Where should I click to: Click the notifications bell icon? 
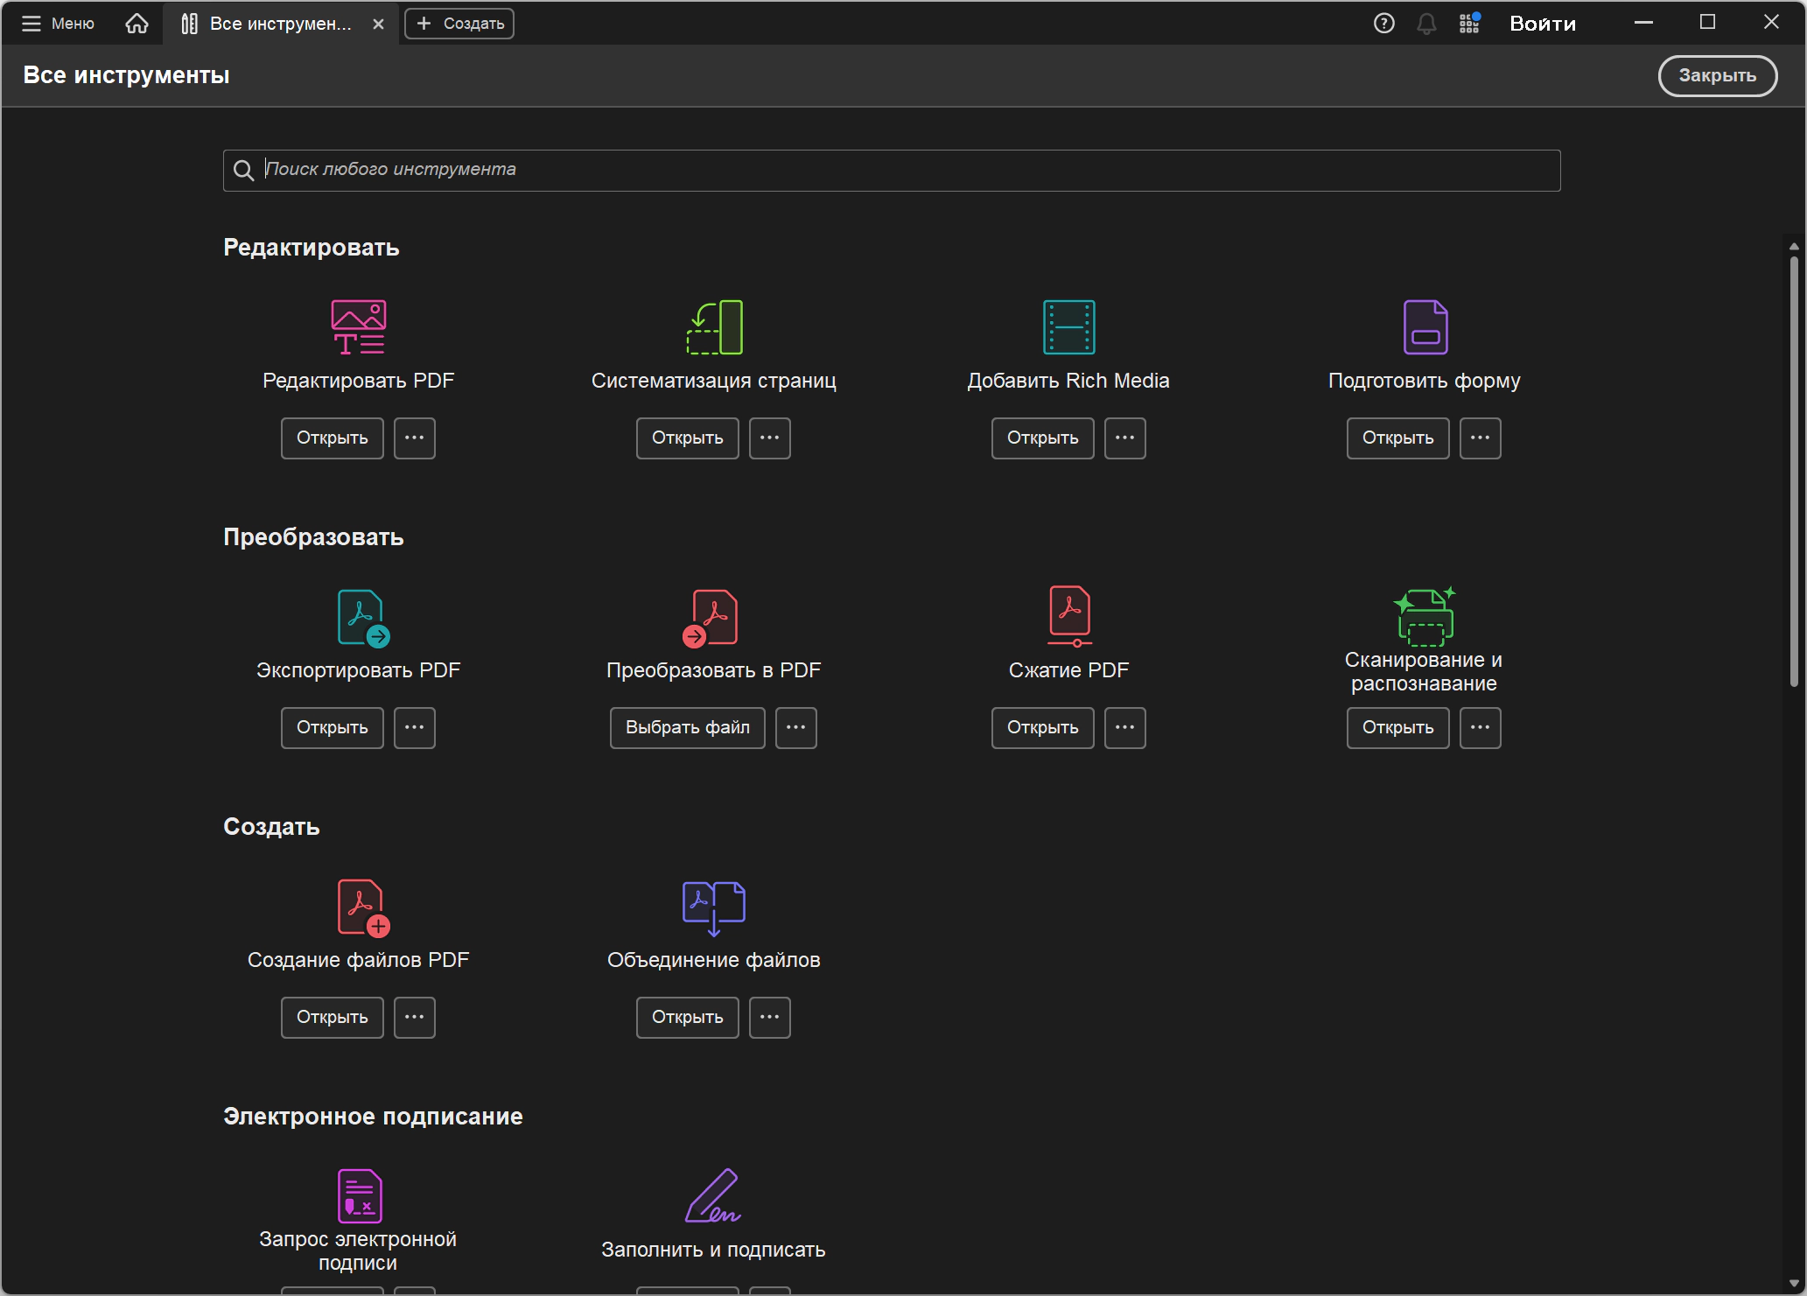[1426, 24]
